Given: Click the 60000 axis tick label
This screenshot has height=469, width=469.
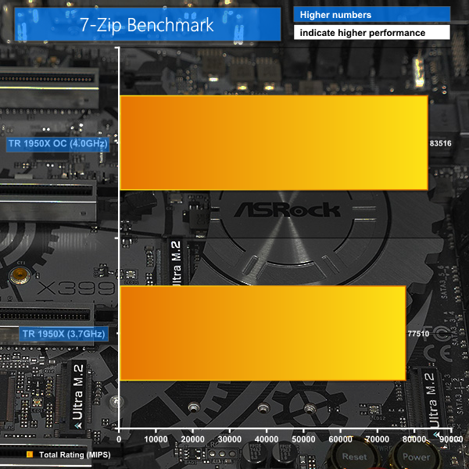Looking at the screenshot, I should [340, 439].
